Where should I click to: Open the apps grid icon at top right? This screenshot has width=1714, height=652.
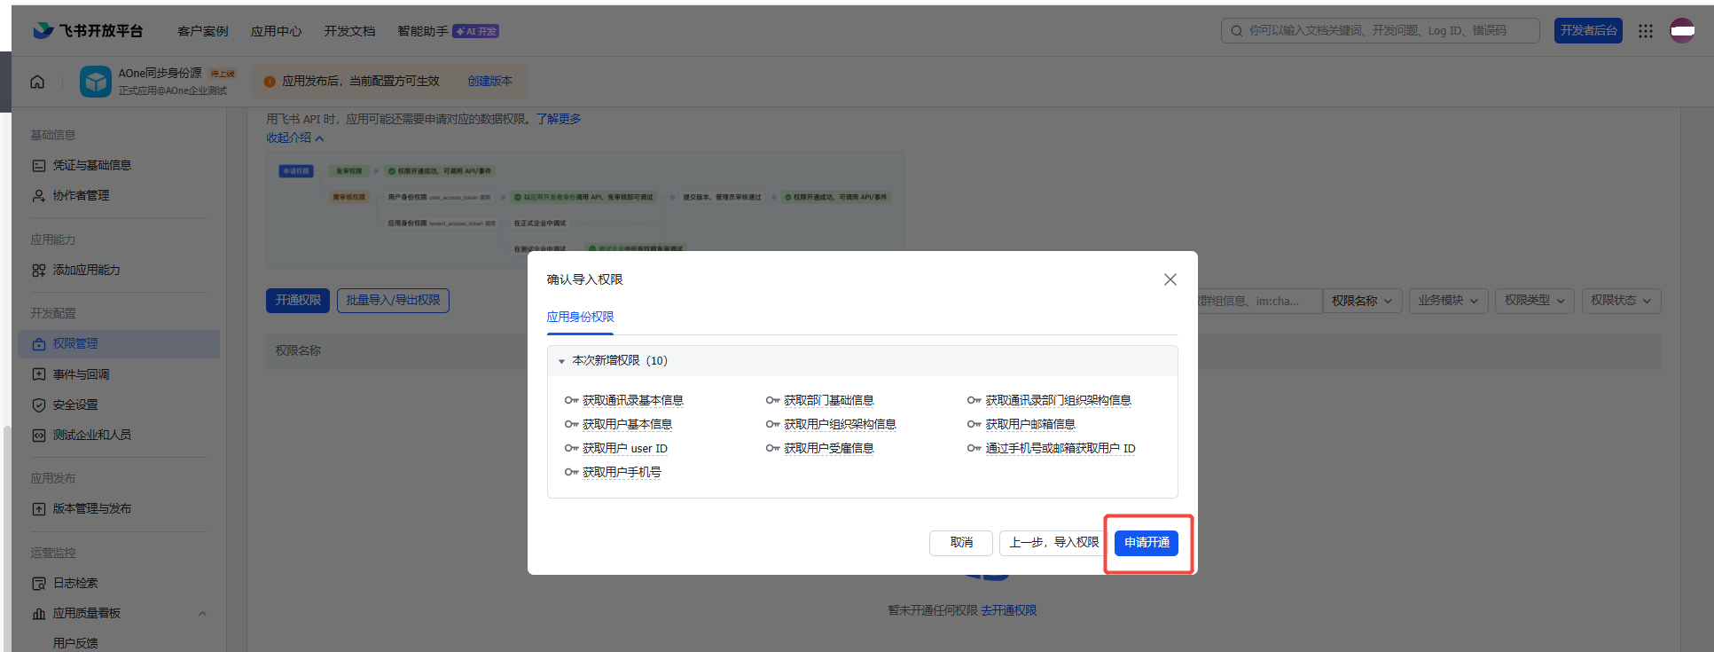coord(1646,31)
